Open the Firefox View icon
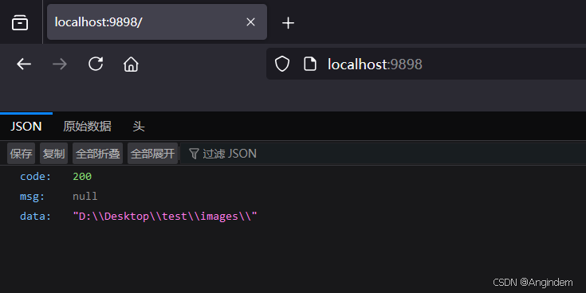Viewport: 586px width, 293px height. pos(20,22)
